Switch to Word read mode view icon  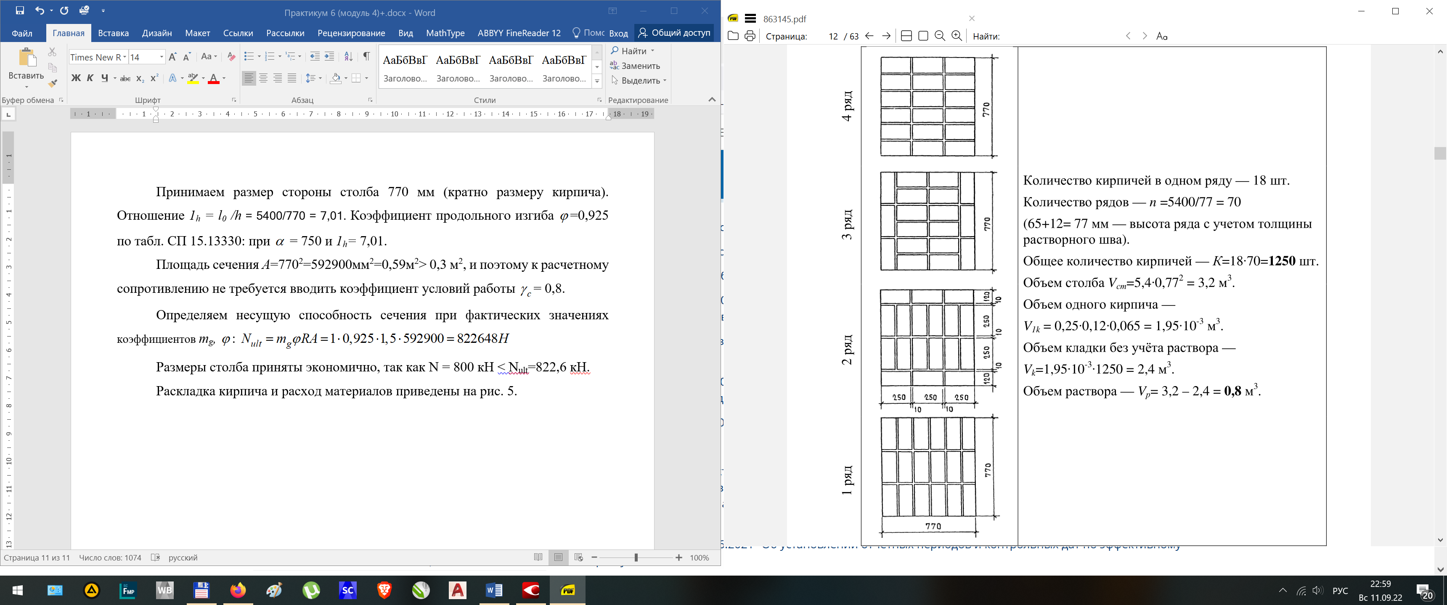click(538, 557)
